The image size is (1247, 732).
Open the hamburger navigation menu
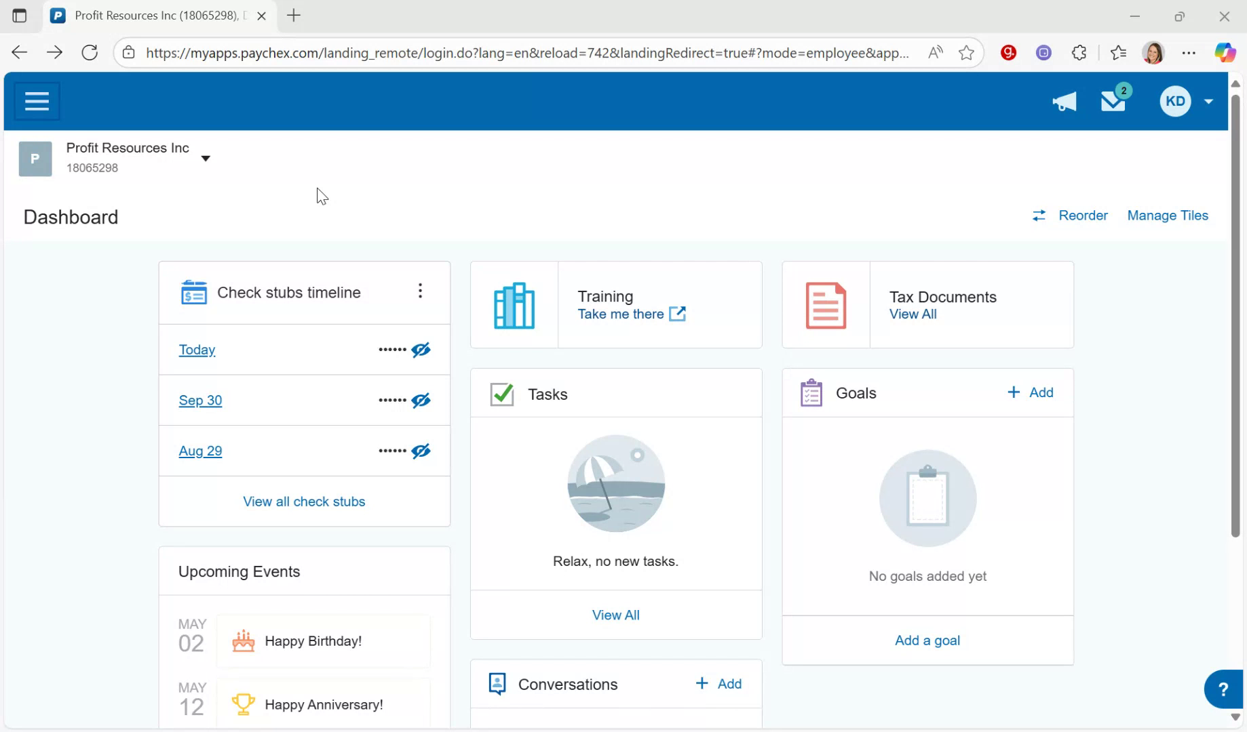tap(36, 100)
